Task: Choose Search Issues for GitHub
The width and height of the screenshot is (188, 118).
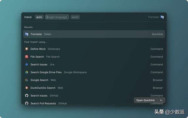Action: click(94, 96)
